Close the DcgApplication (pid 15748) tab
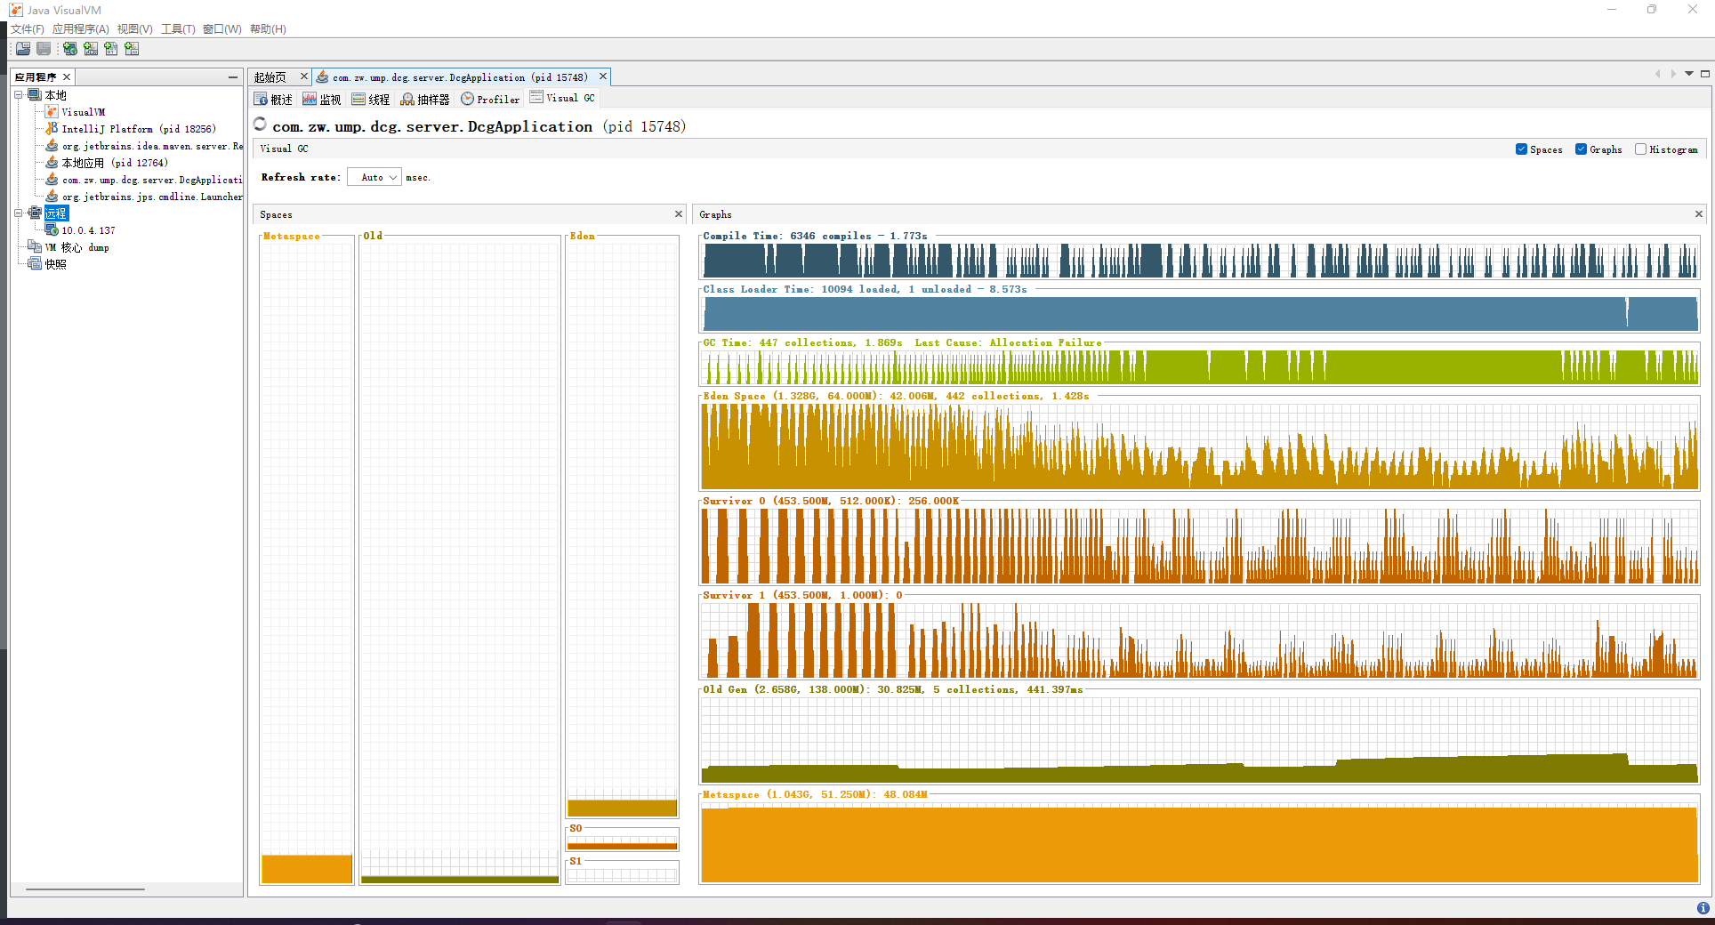Image resolution: width=1715 pixels, height=925 pixels. pos(602,76)
